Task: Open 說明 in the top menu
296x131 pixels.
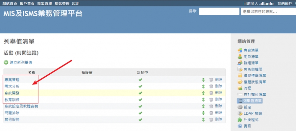Action: (76, 3)
